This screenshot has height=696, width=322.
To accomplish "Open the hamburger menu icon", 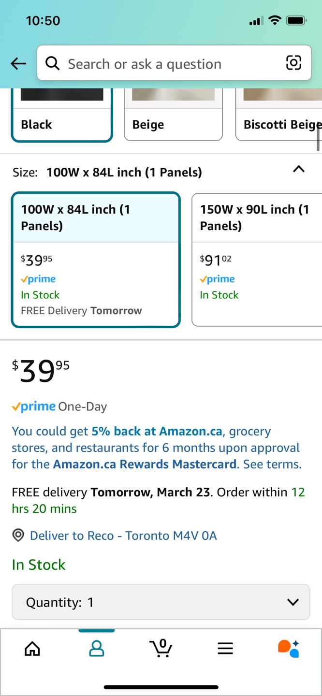I will click(225, 648).
